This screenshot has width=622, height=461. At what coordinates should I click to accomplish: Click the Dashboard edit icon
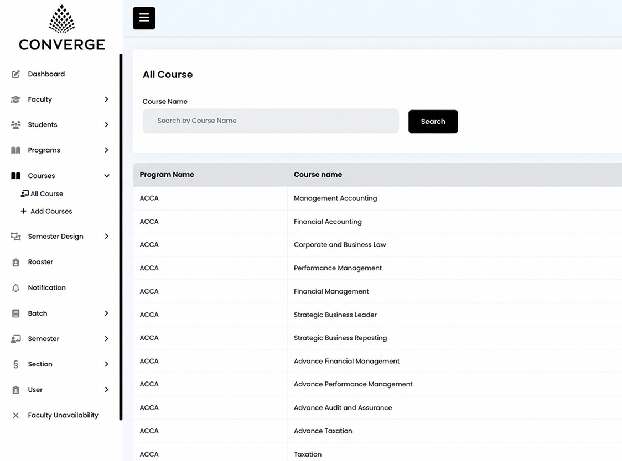(x=15, y=74)
